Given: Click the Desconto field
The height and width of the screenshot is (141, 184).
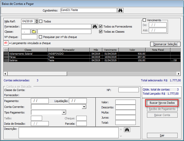Looking at the screenshot, I should pos(126,107).
